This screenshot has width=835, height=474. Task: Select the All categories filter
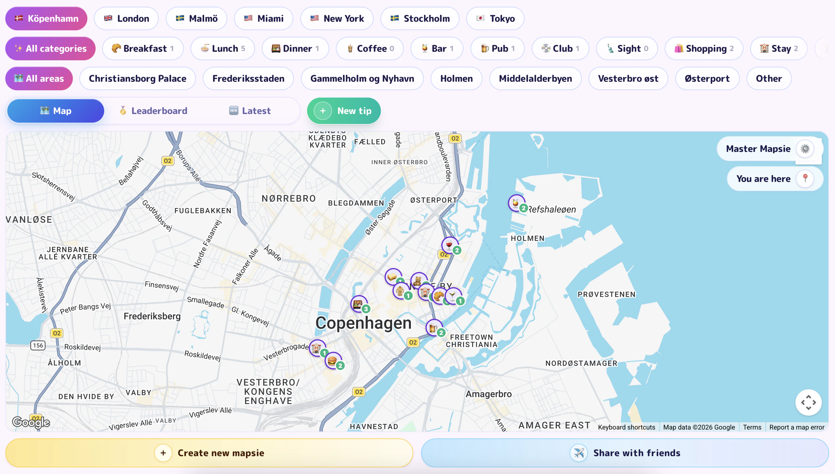pos(50,48)
